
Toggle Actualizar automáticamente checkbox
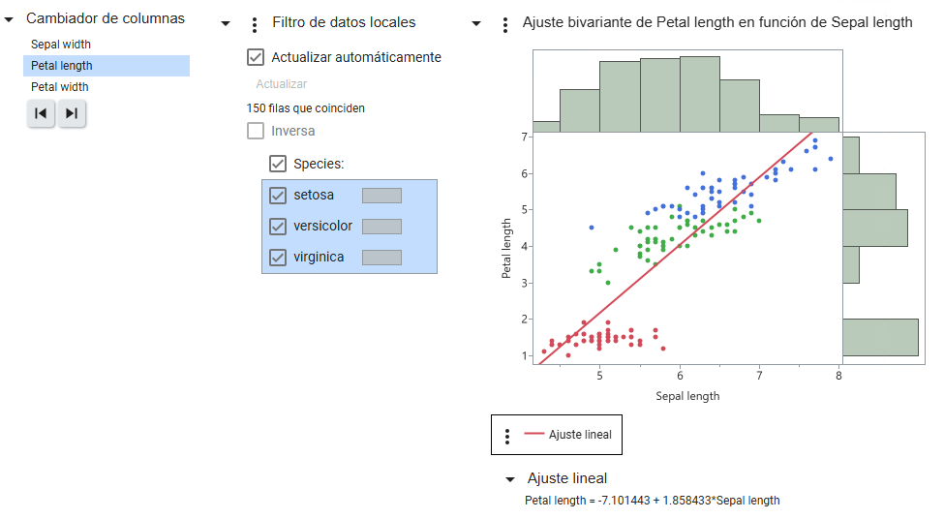pyautogui.click(x=257, y=57)
